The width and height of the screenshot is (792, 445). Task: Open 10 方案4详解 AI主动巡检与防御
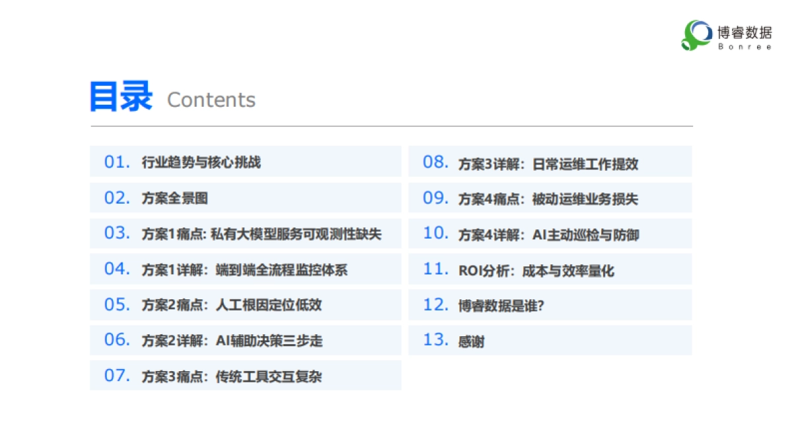[550, 234]
